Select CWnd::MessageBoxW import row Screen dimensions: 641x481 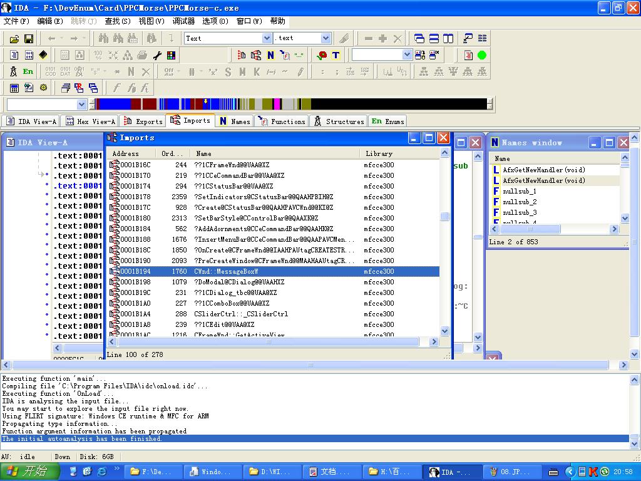[274, 271]
